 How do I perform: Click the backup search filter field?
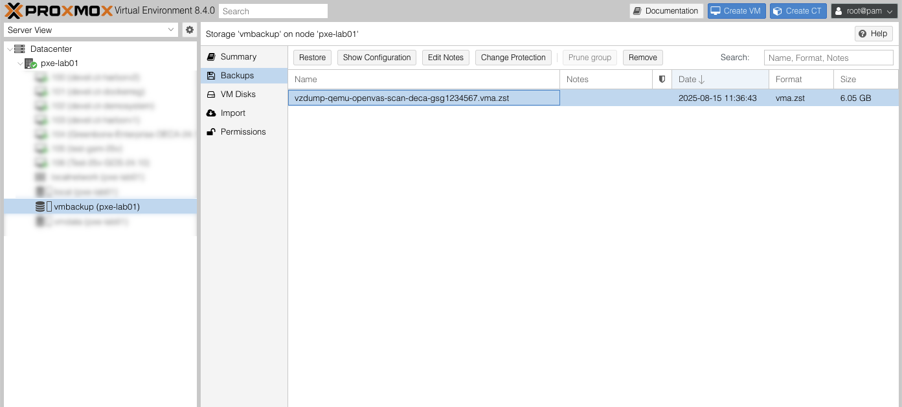click(828, 58)
